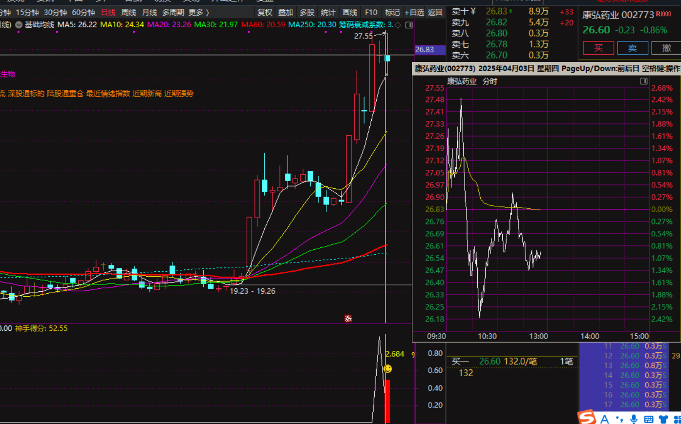Viewport: 681px width, 424px height.
Task: Expand the 更多 period options
Action: [x=199, y=12]
